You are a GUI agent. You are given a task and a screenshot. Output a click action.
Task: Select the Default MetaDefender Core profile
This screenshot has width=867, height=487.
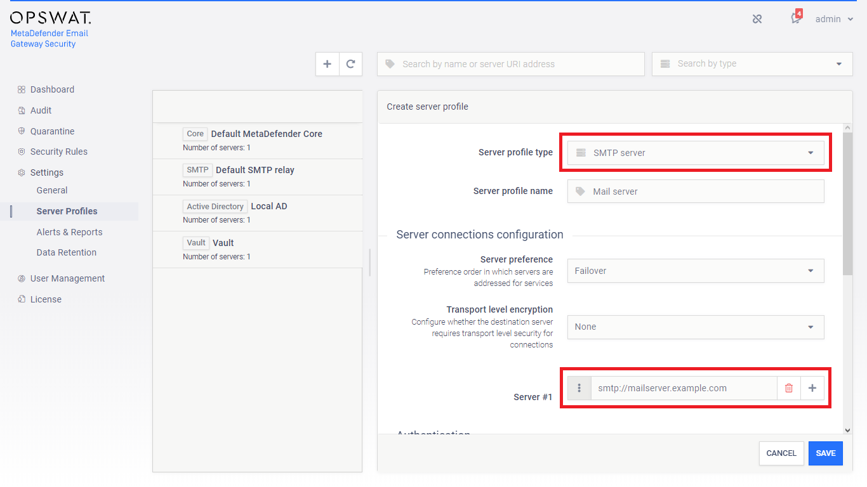coord(258,140)
